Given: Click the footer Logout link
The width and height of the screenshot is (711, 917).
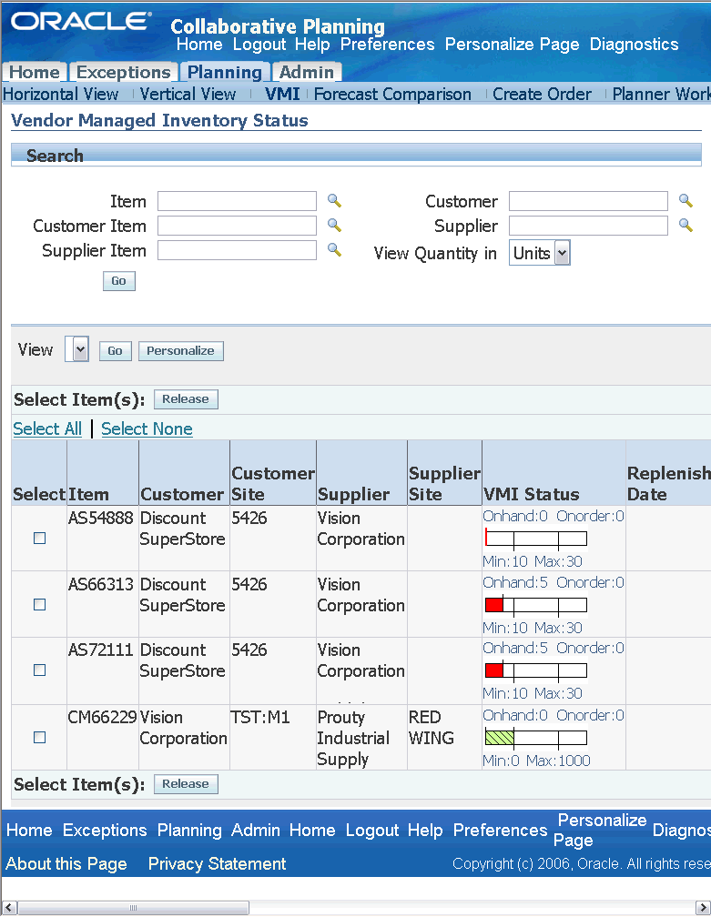Looking at the screenshot, I should pyautogui.click(x=372, y=830).
